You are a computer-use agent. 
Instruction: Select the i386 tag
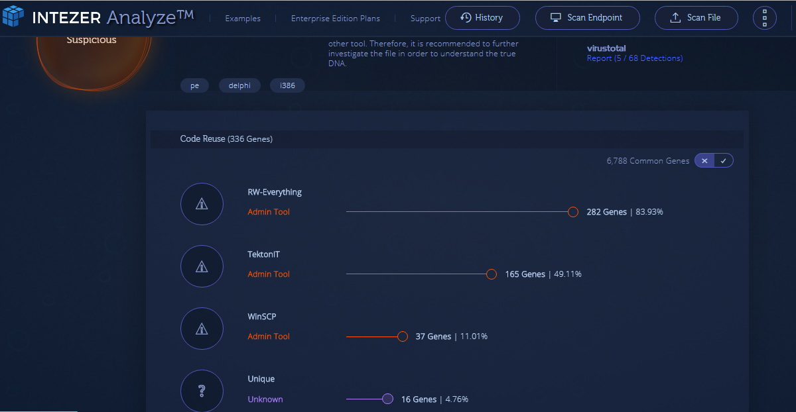coord(287,85)
